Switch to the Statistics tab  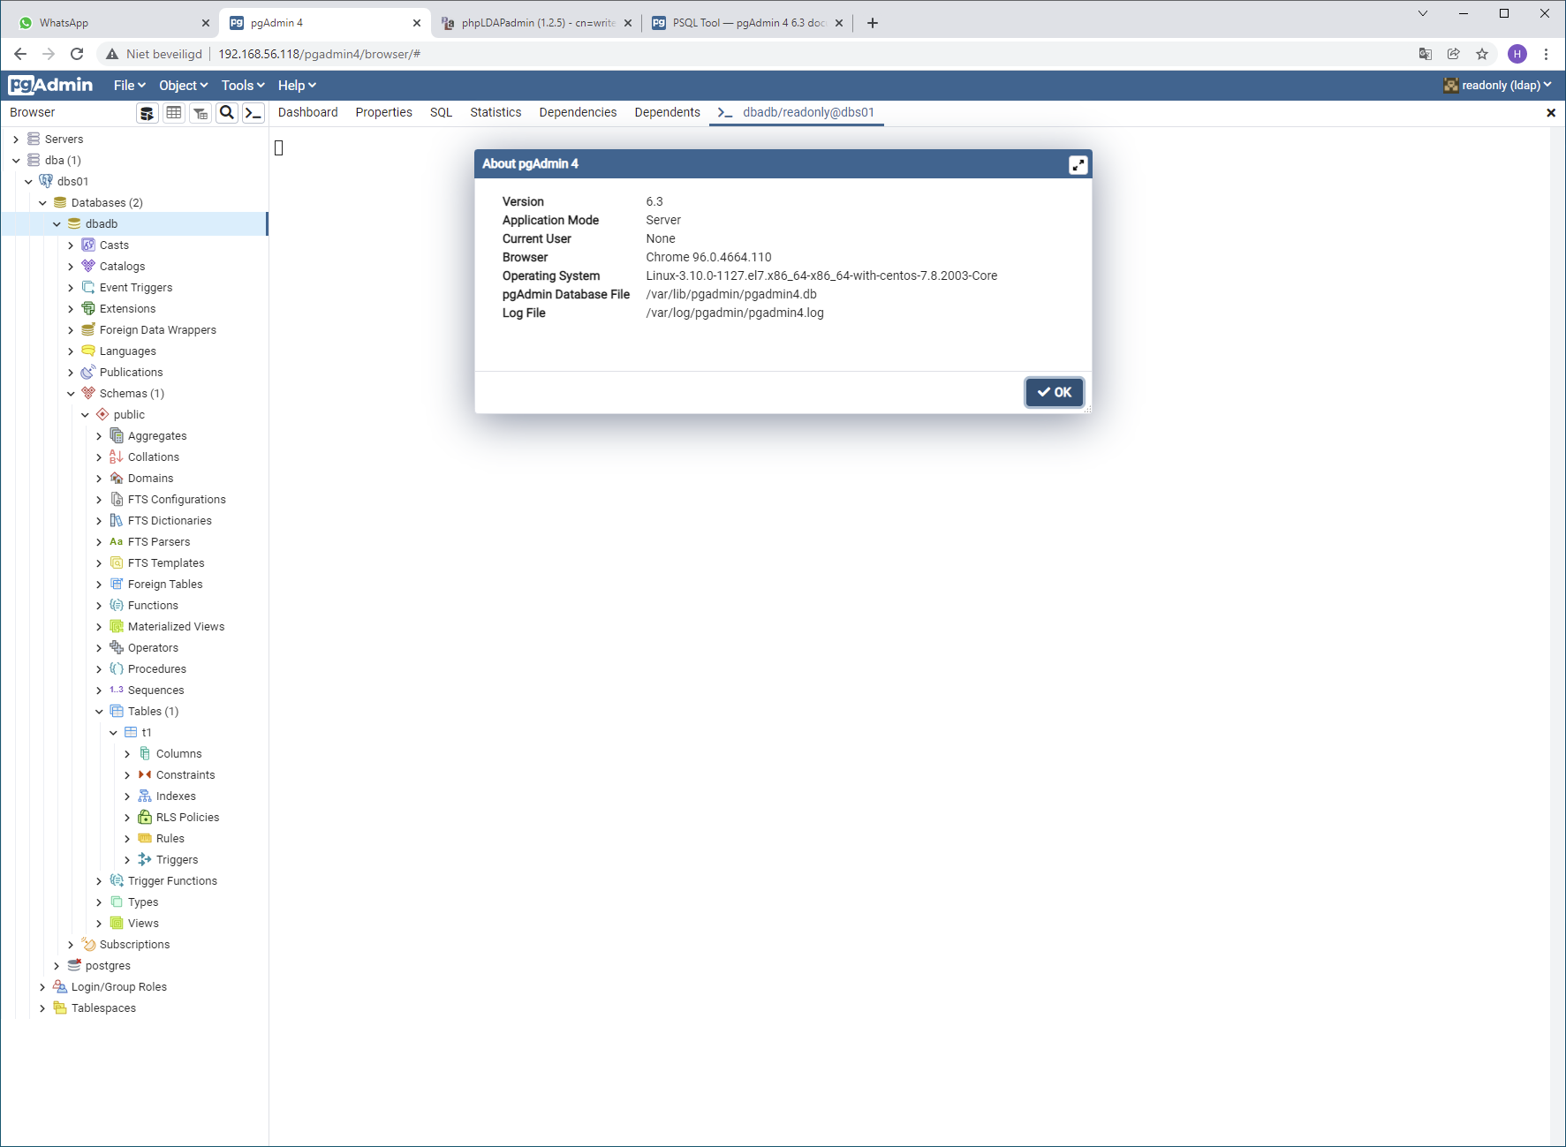495,112
